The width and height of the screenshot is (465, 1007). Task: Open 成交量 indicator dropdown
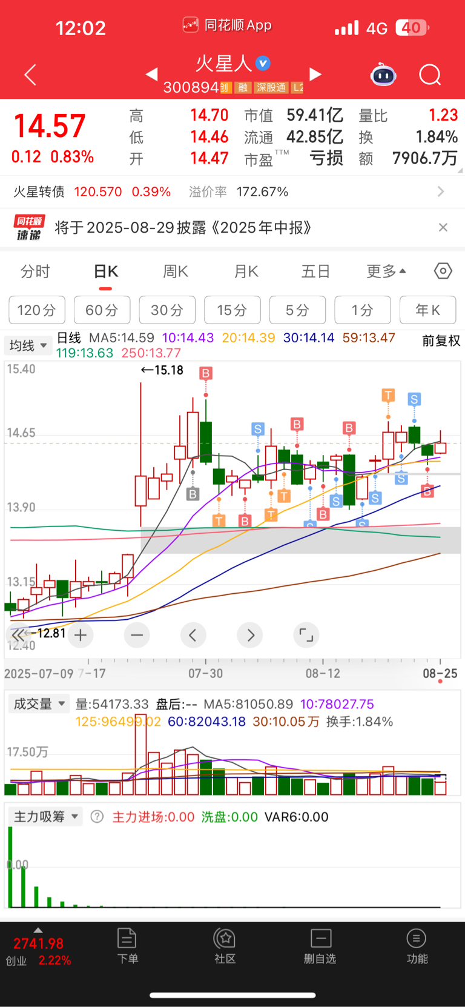coord(38,704)
